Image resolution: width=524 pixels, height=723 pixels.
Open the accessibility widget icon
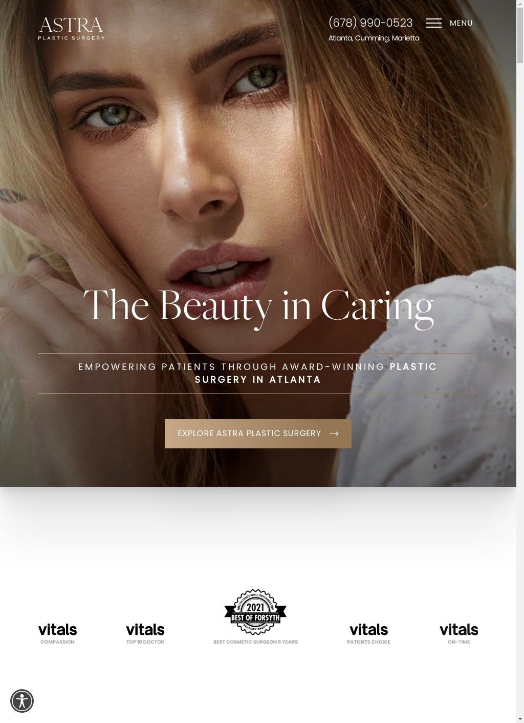click(22, 700)
